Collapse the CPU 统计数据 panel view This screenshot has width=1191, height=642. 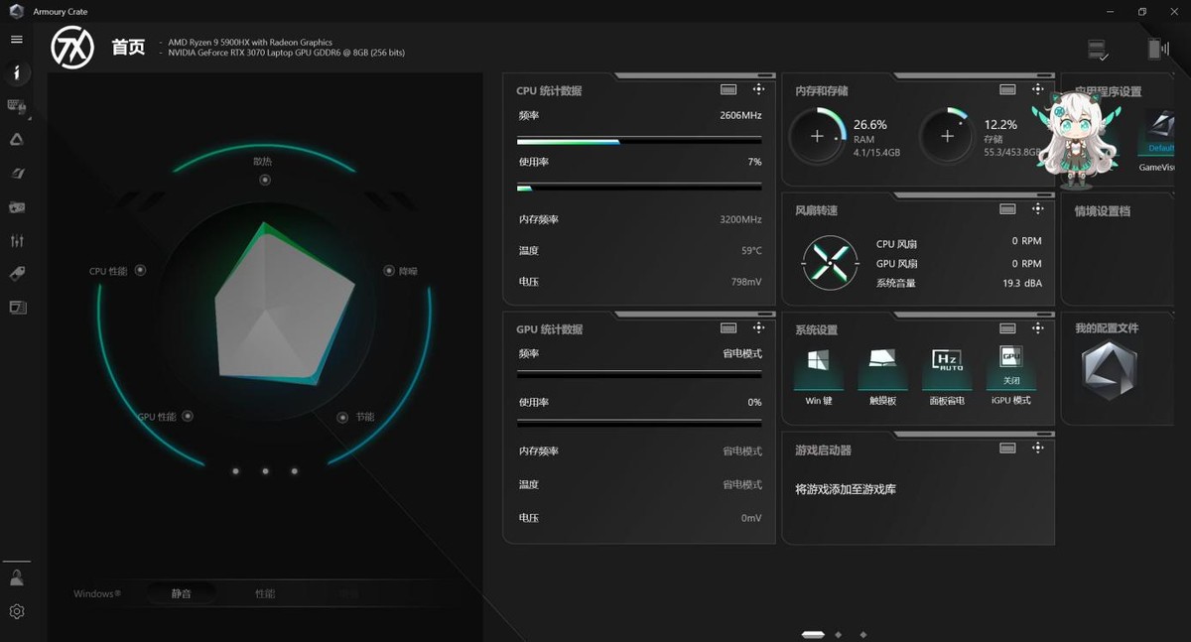pos(728,89)
